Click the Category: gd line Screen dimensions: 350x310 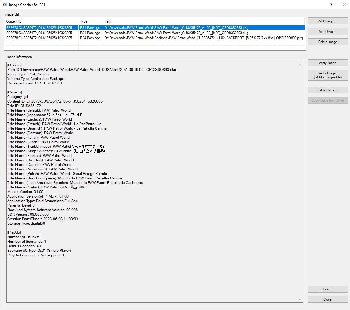tap(18, 97)
